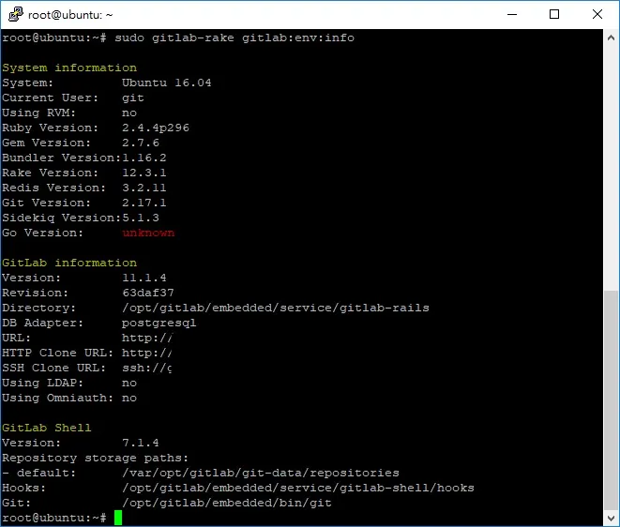Click the path '/var/opt/gitlab/git-data/repositories'
The height and width of the screenshot is (527, 620).
tap(261, 474)
